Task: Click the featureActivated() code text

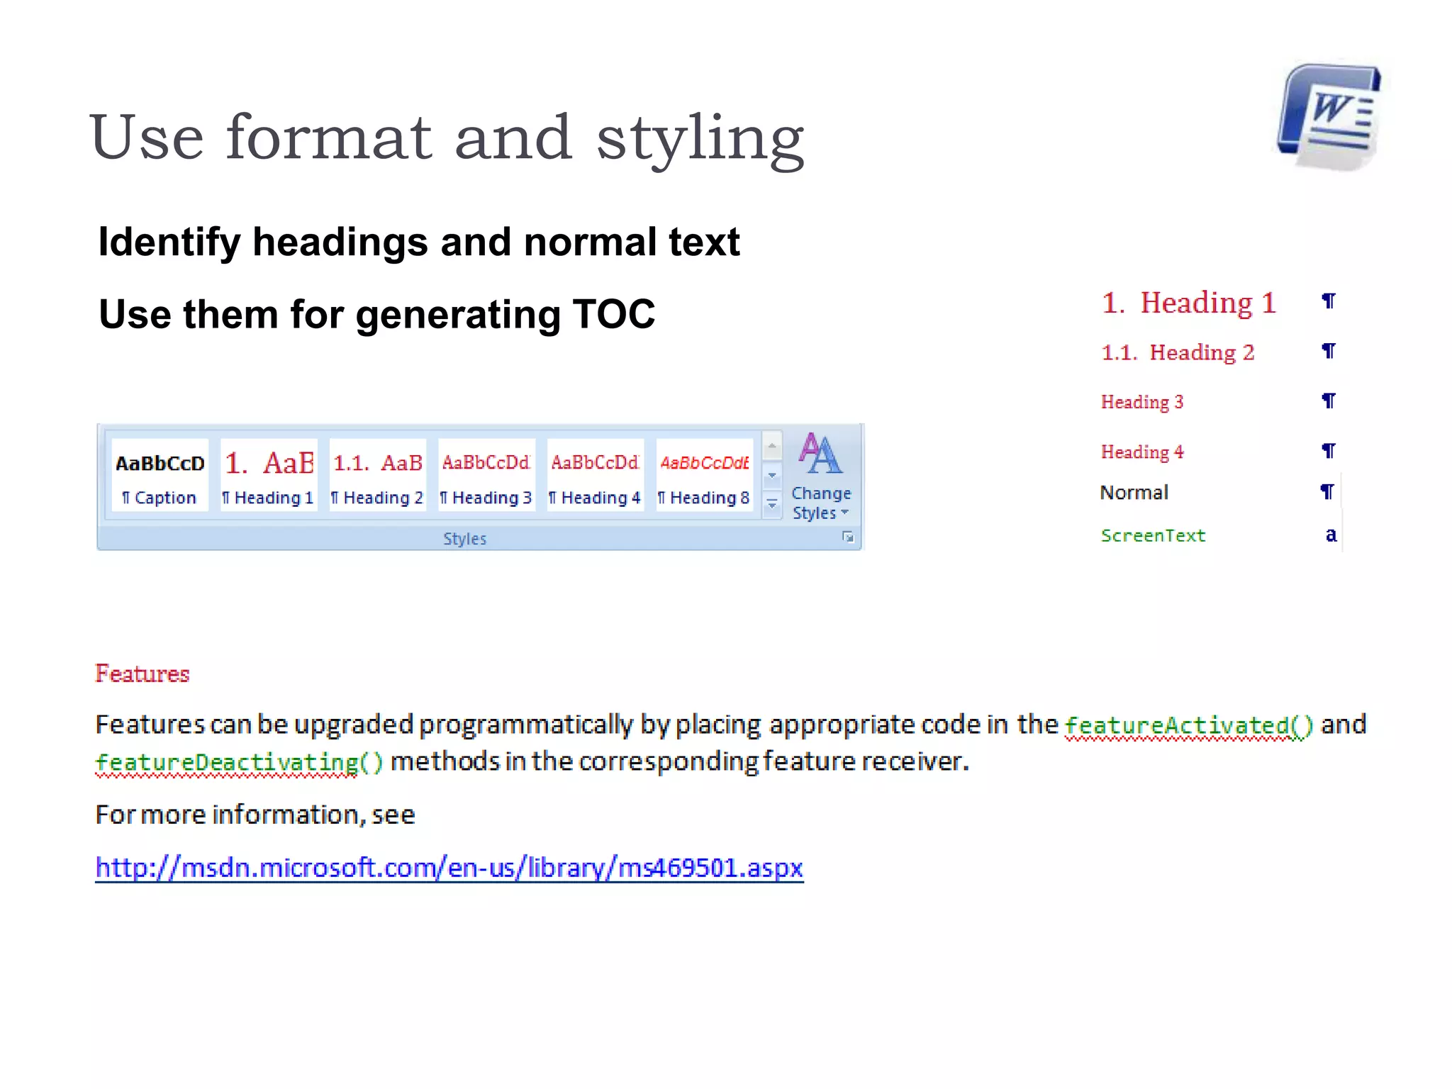Action: (x=1189, y=725)
